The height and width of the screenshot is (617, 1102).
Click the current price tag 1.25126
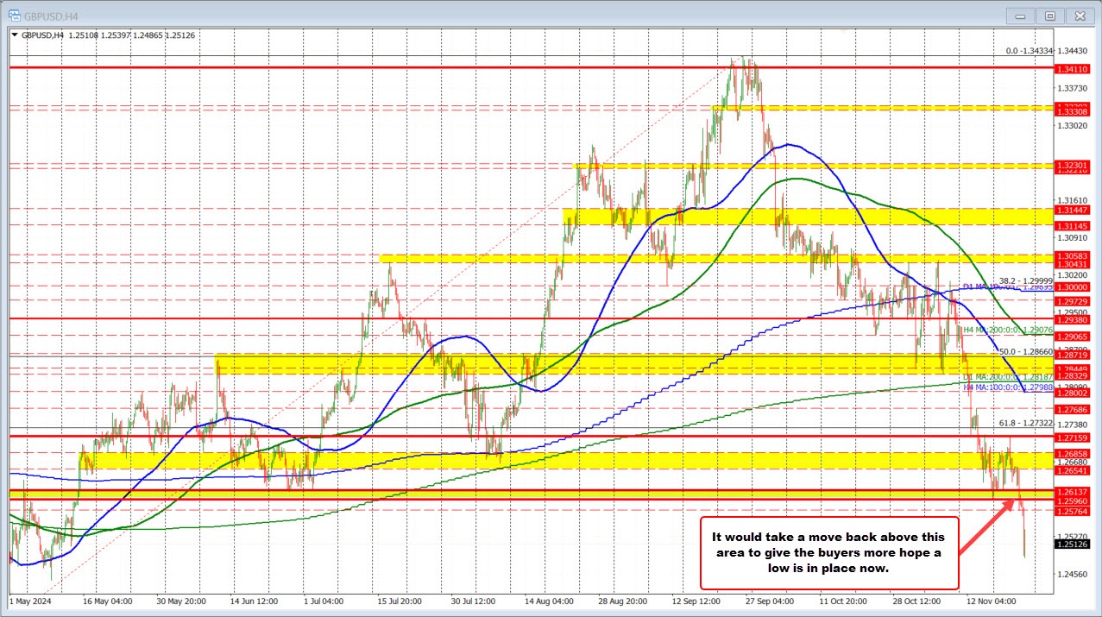point(1073,546)
